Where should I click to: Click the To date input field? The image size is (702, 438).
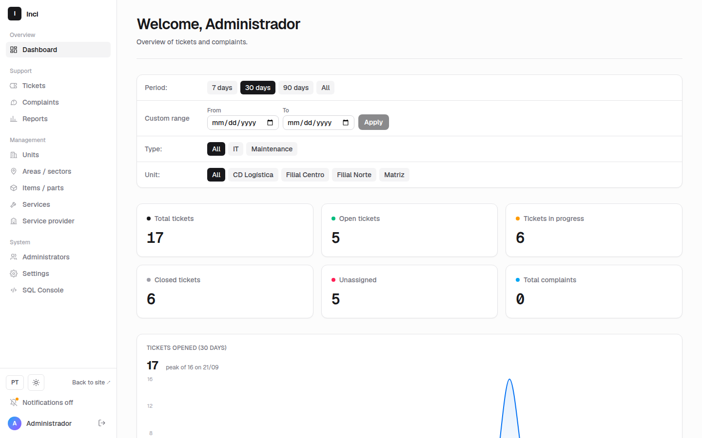point(318,123)
